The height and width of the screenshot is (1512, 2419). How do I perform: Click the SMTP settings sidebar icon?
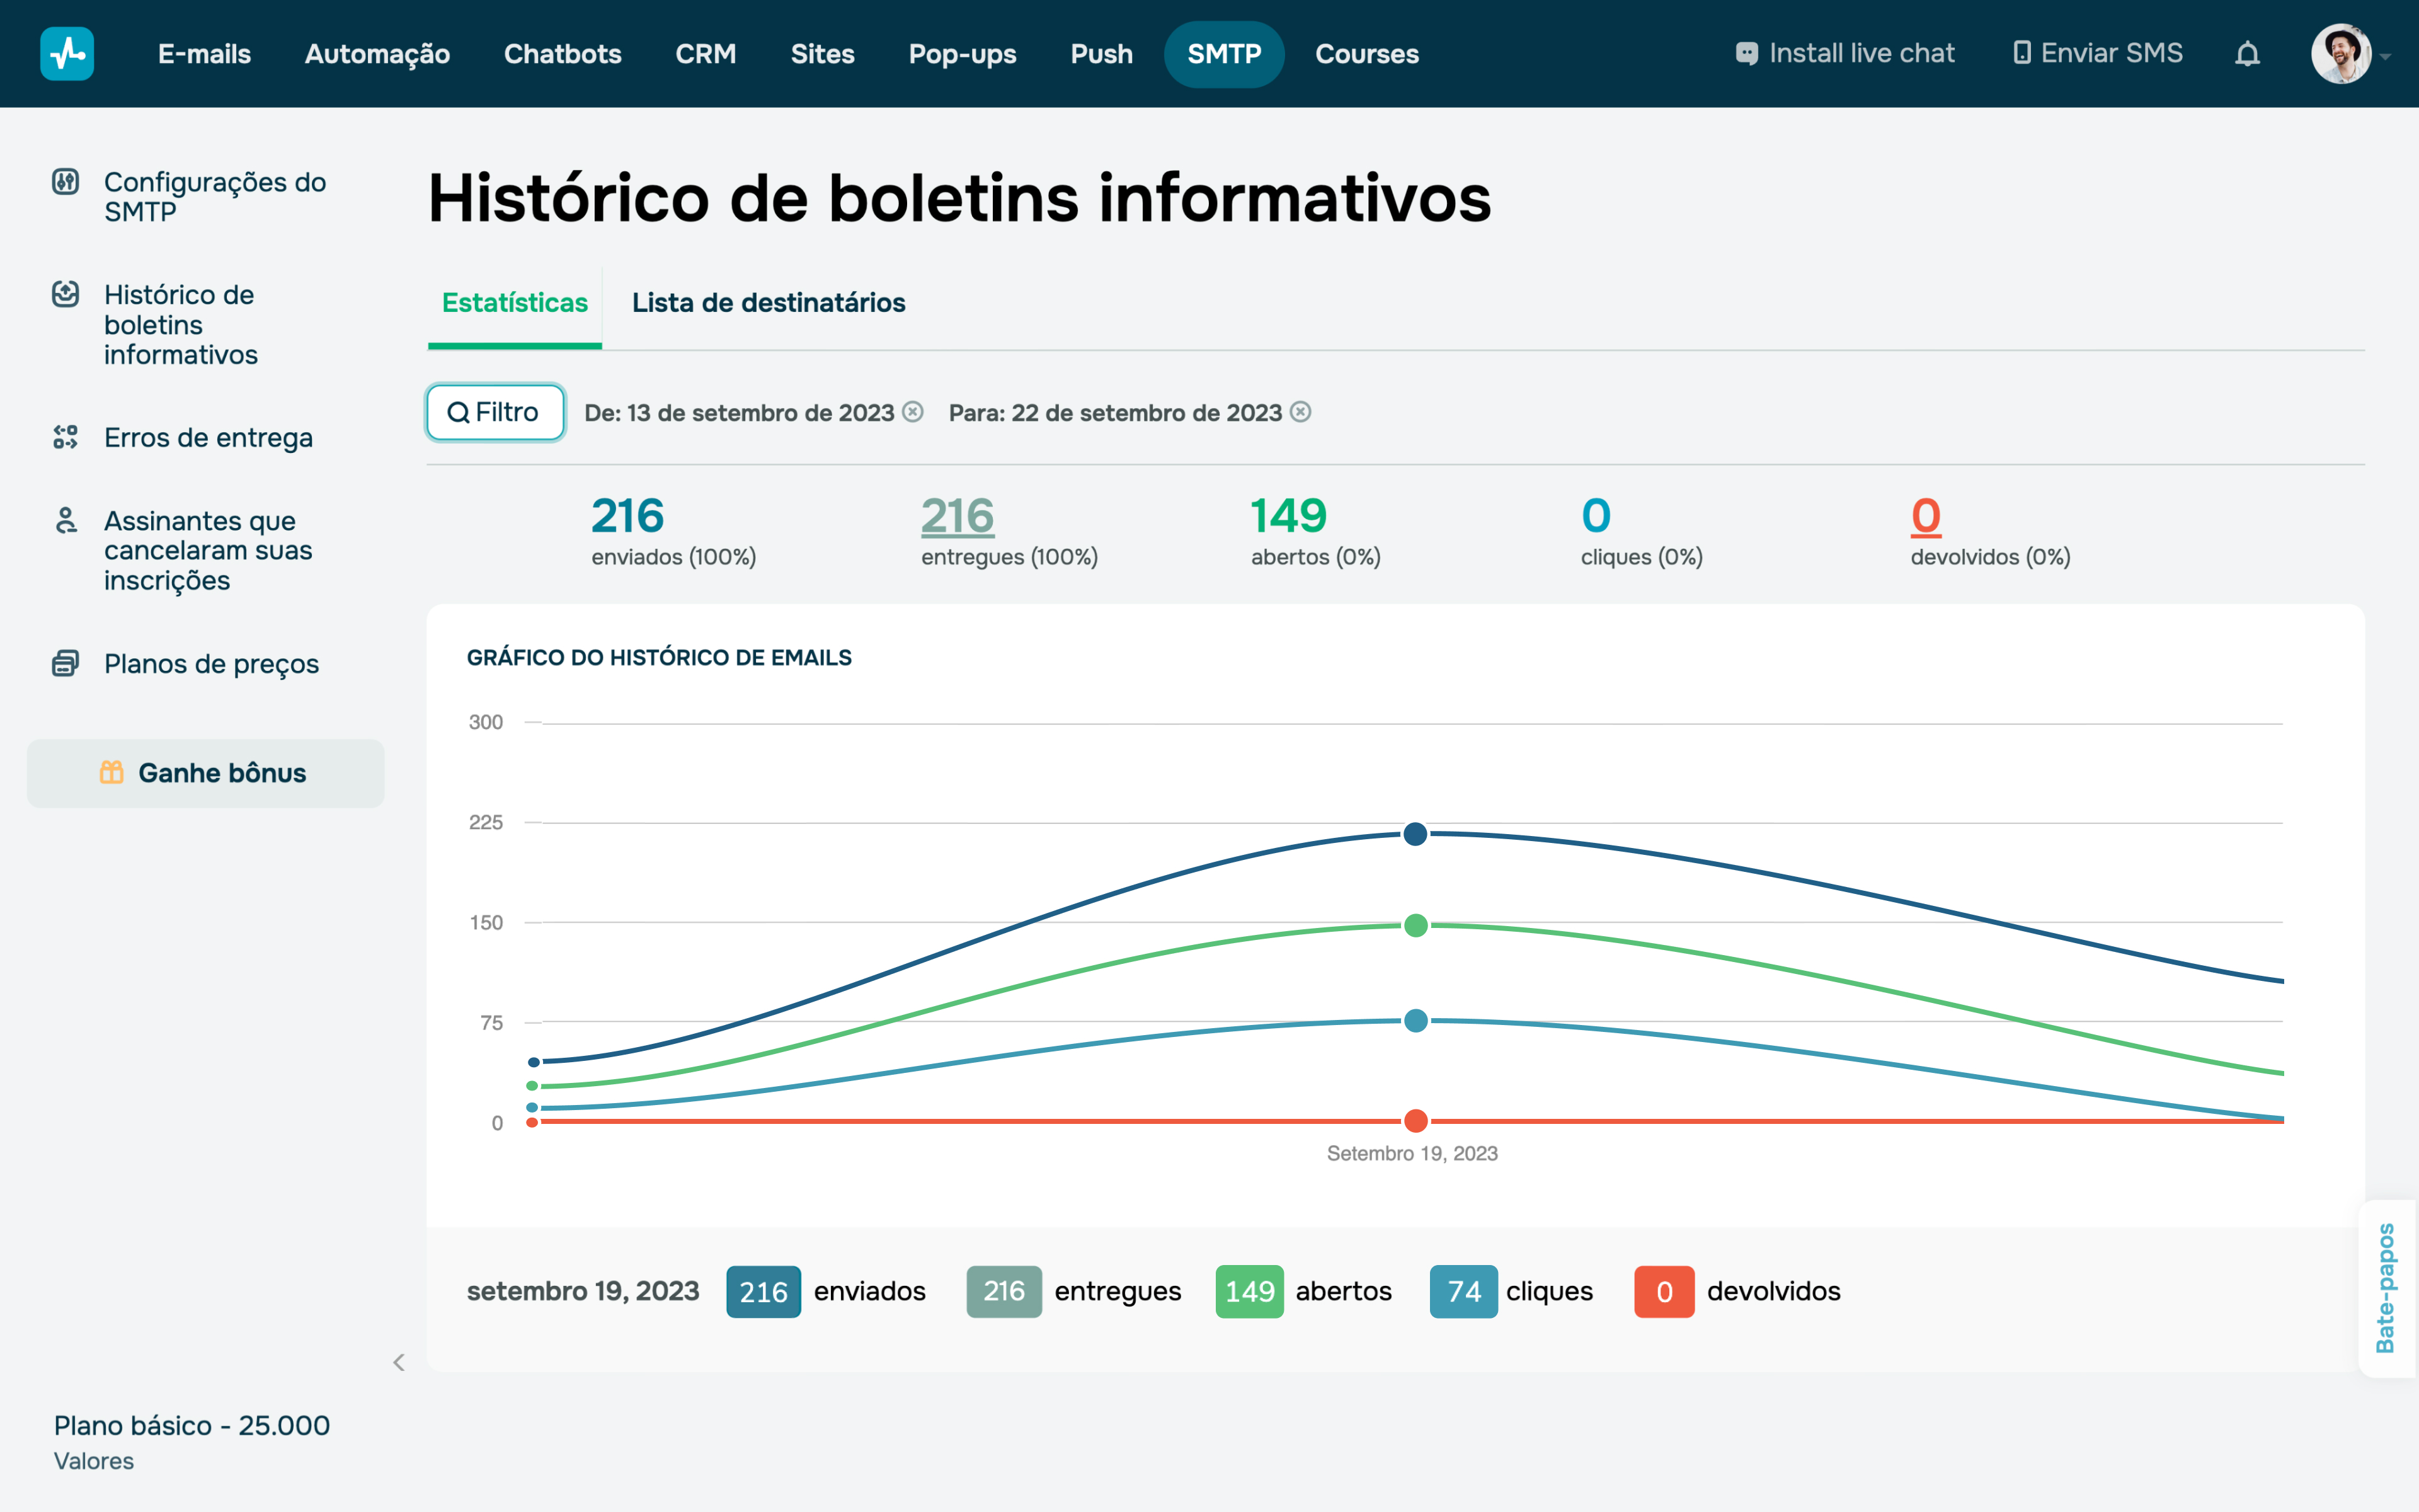pos(65,182)
